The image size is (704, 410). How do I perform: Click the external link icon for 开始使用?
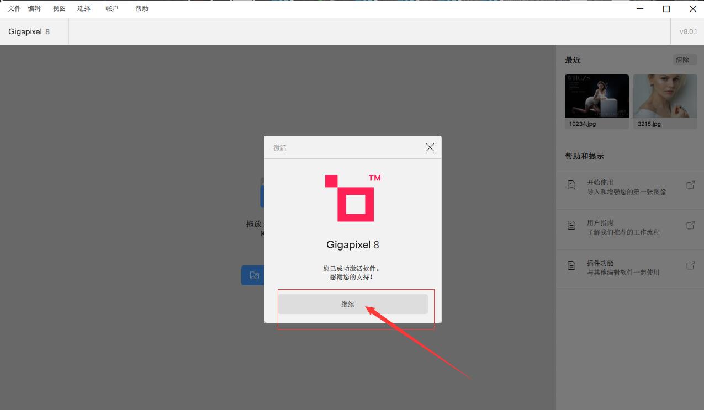click(690, 185)
